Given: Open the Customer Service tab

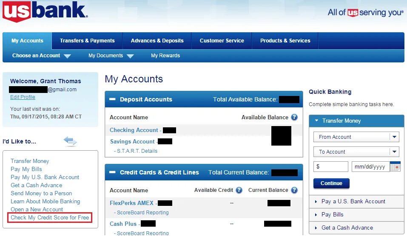Looking at the screenshot, I should 222,41.
